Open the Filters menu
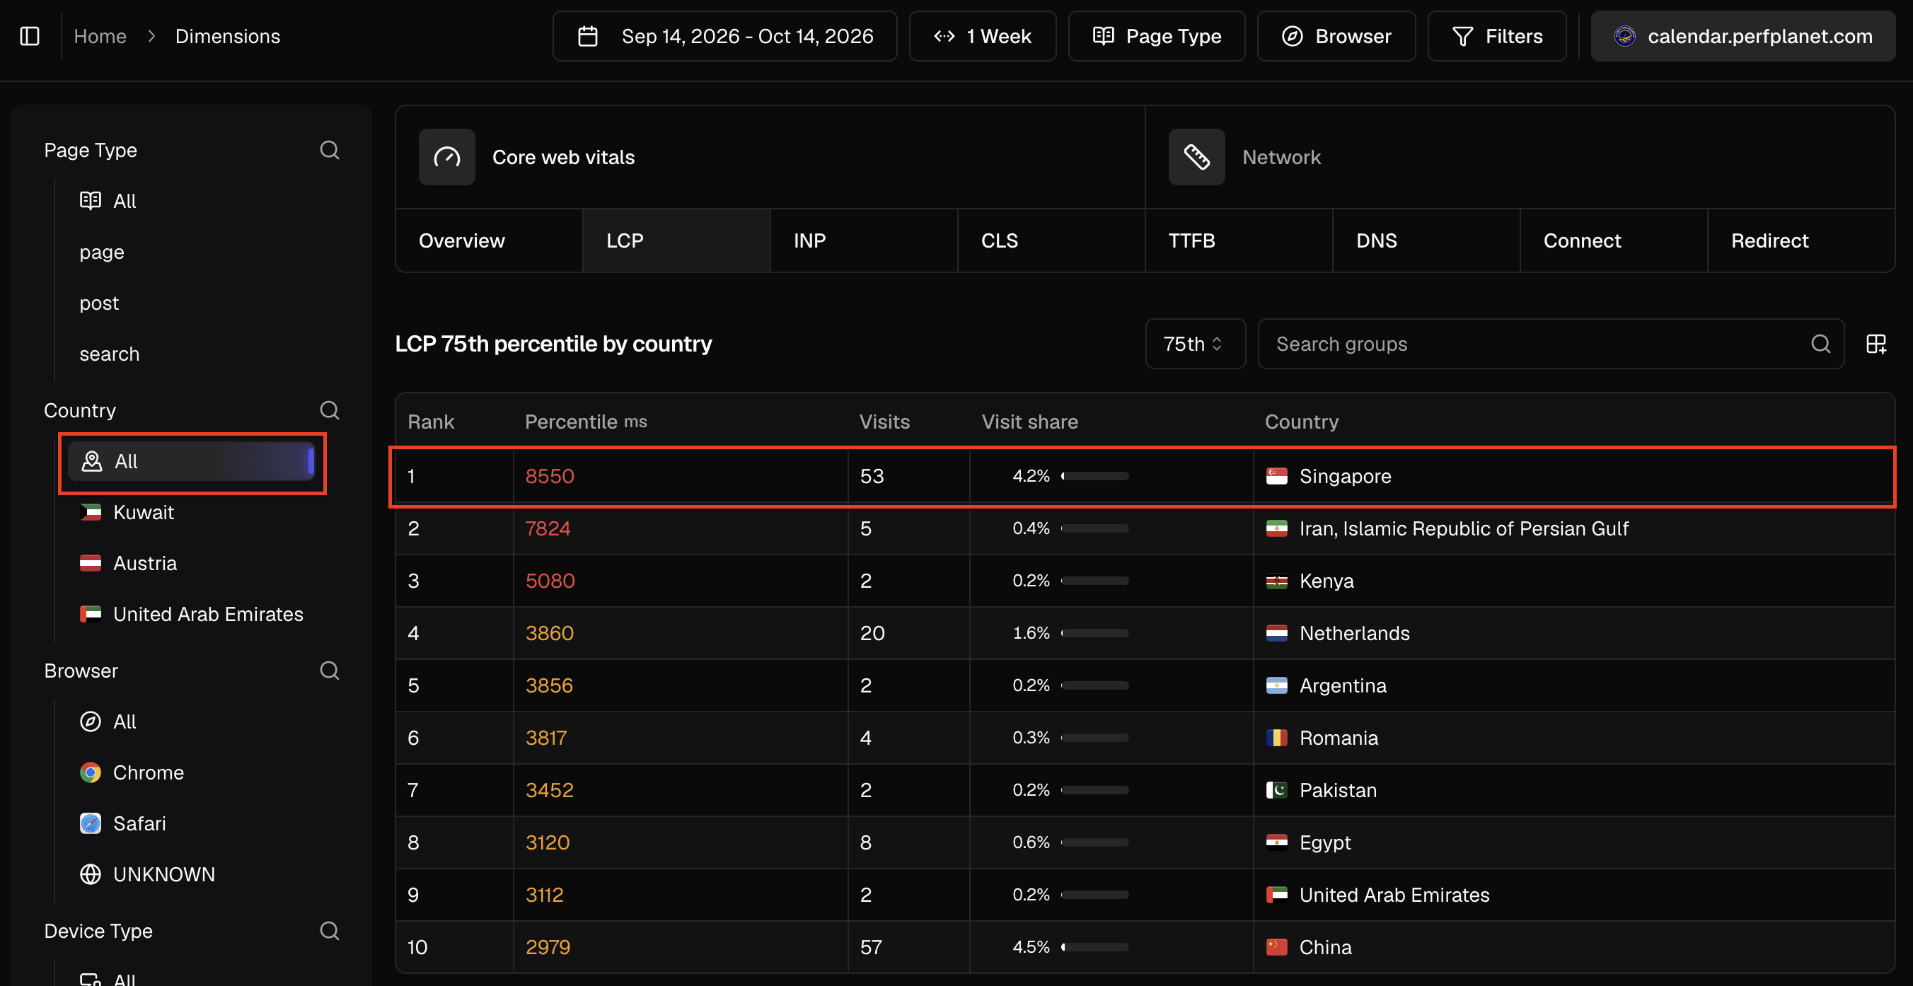The height and width of the screenshot is (986, 1913). (1496, 35)
